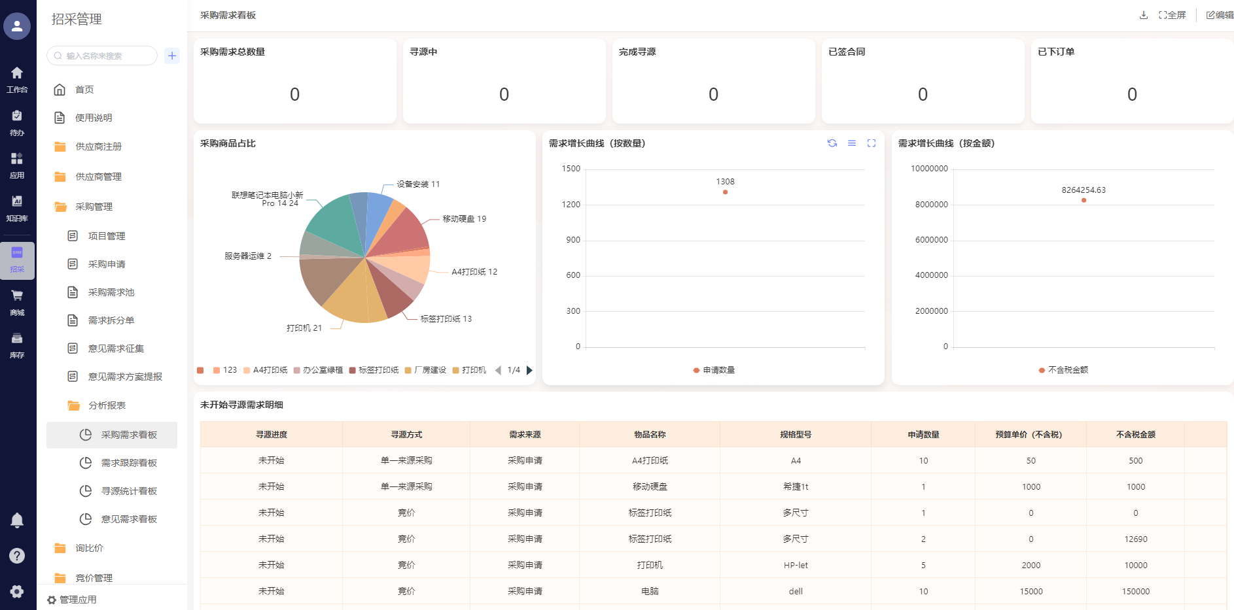Image resolution: width=1234 pixels, height=610 pixels.
Task: Go to next page of pie legend
Action: click(529, 370)
